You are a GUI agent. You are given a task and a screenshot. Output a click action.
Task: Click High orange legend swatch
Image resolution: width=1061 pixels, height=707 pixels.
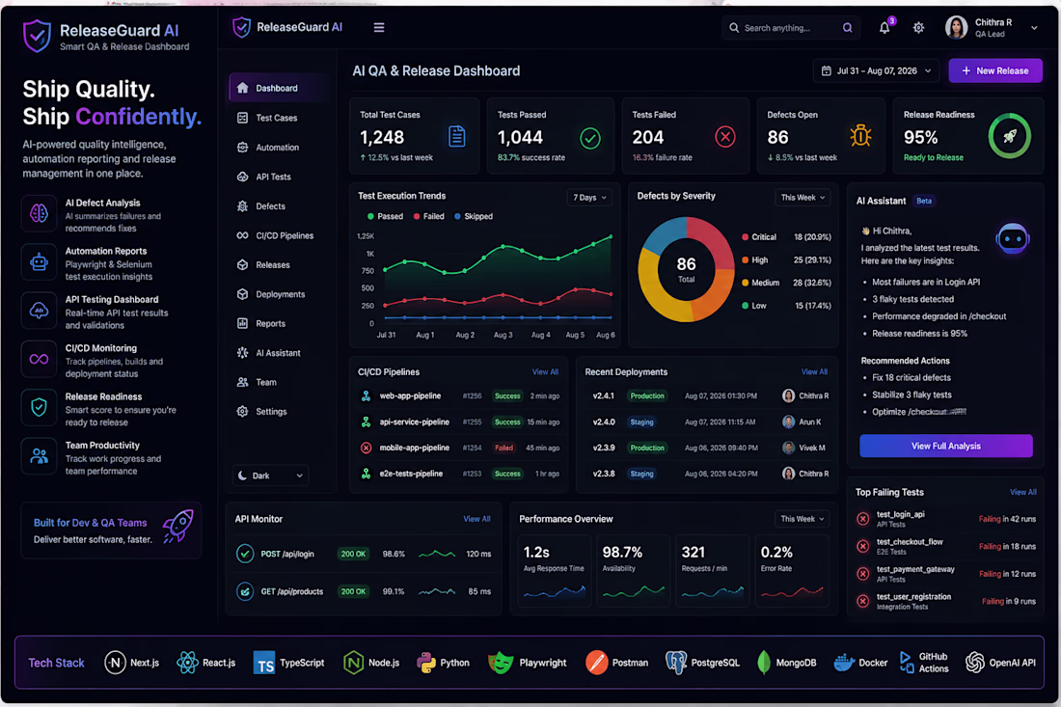click(x=745, y=259)
